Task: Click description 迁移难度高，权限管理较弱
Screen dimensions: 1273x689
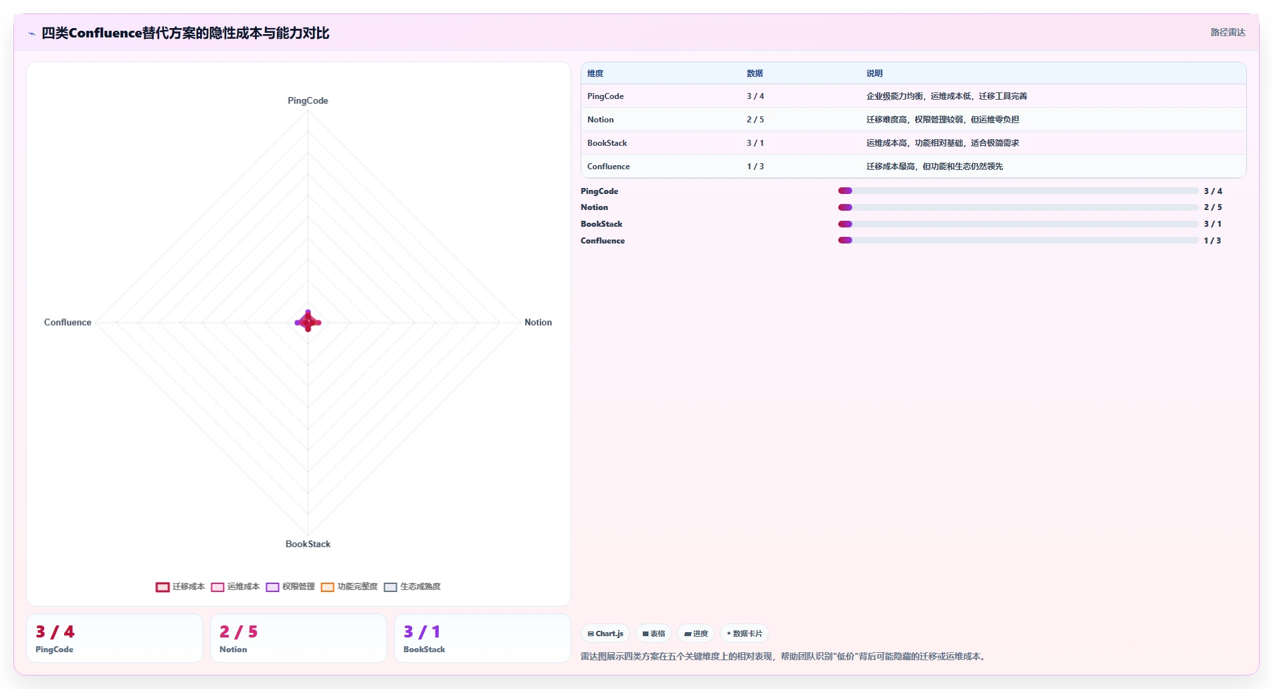Action: [x=943, y=120]
